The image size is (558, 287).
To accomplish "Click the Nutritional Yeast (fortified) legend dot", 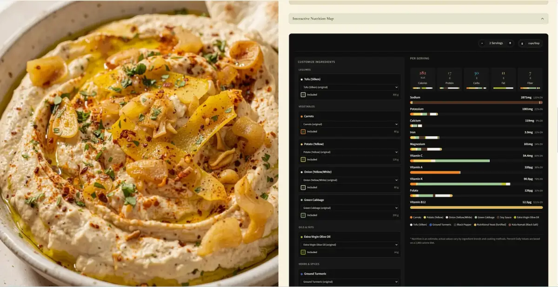I will (475, 224).
